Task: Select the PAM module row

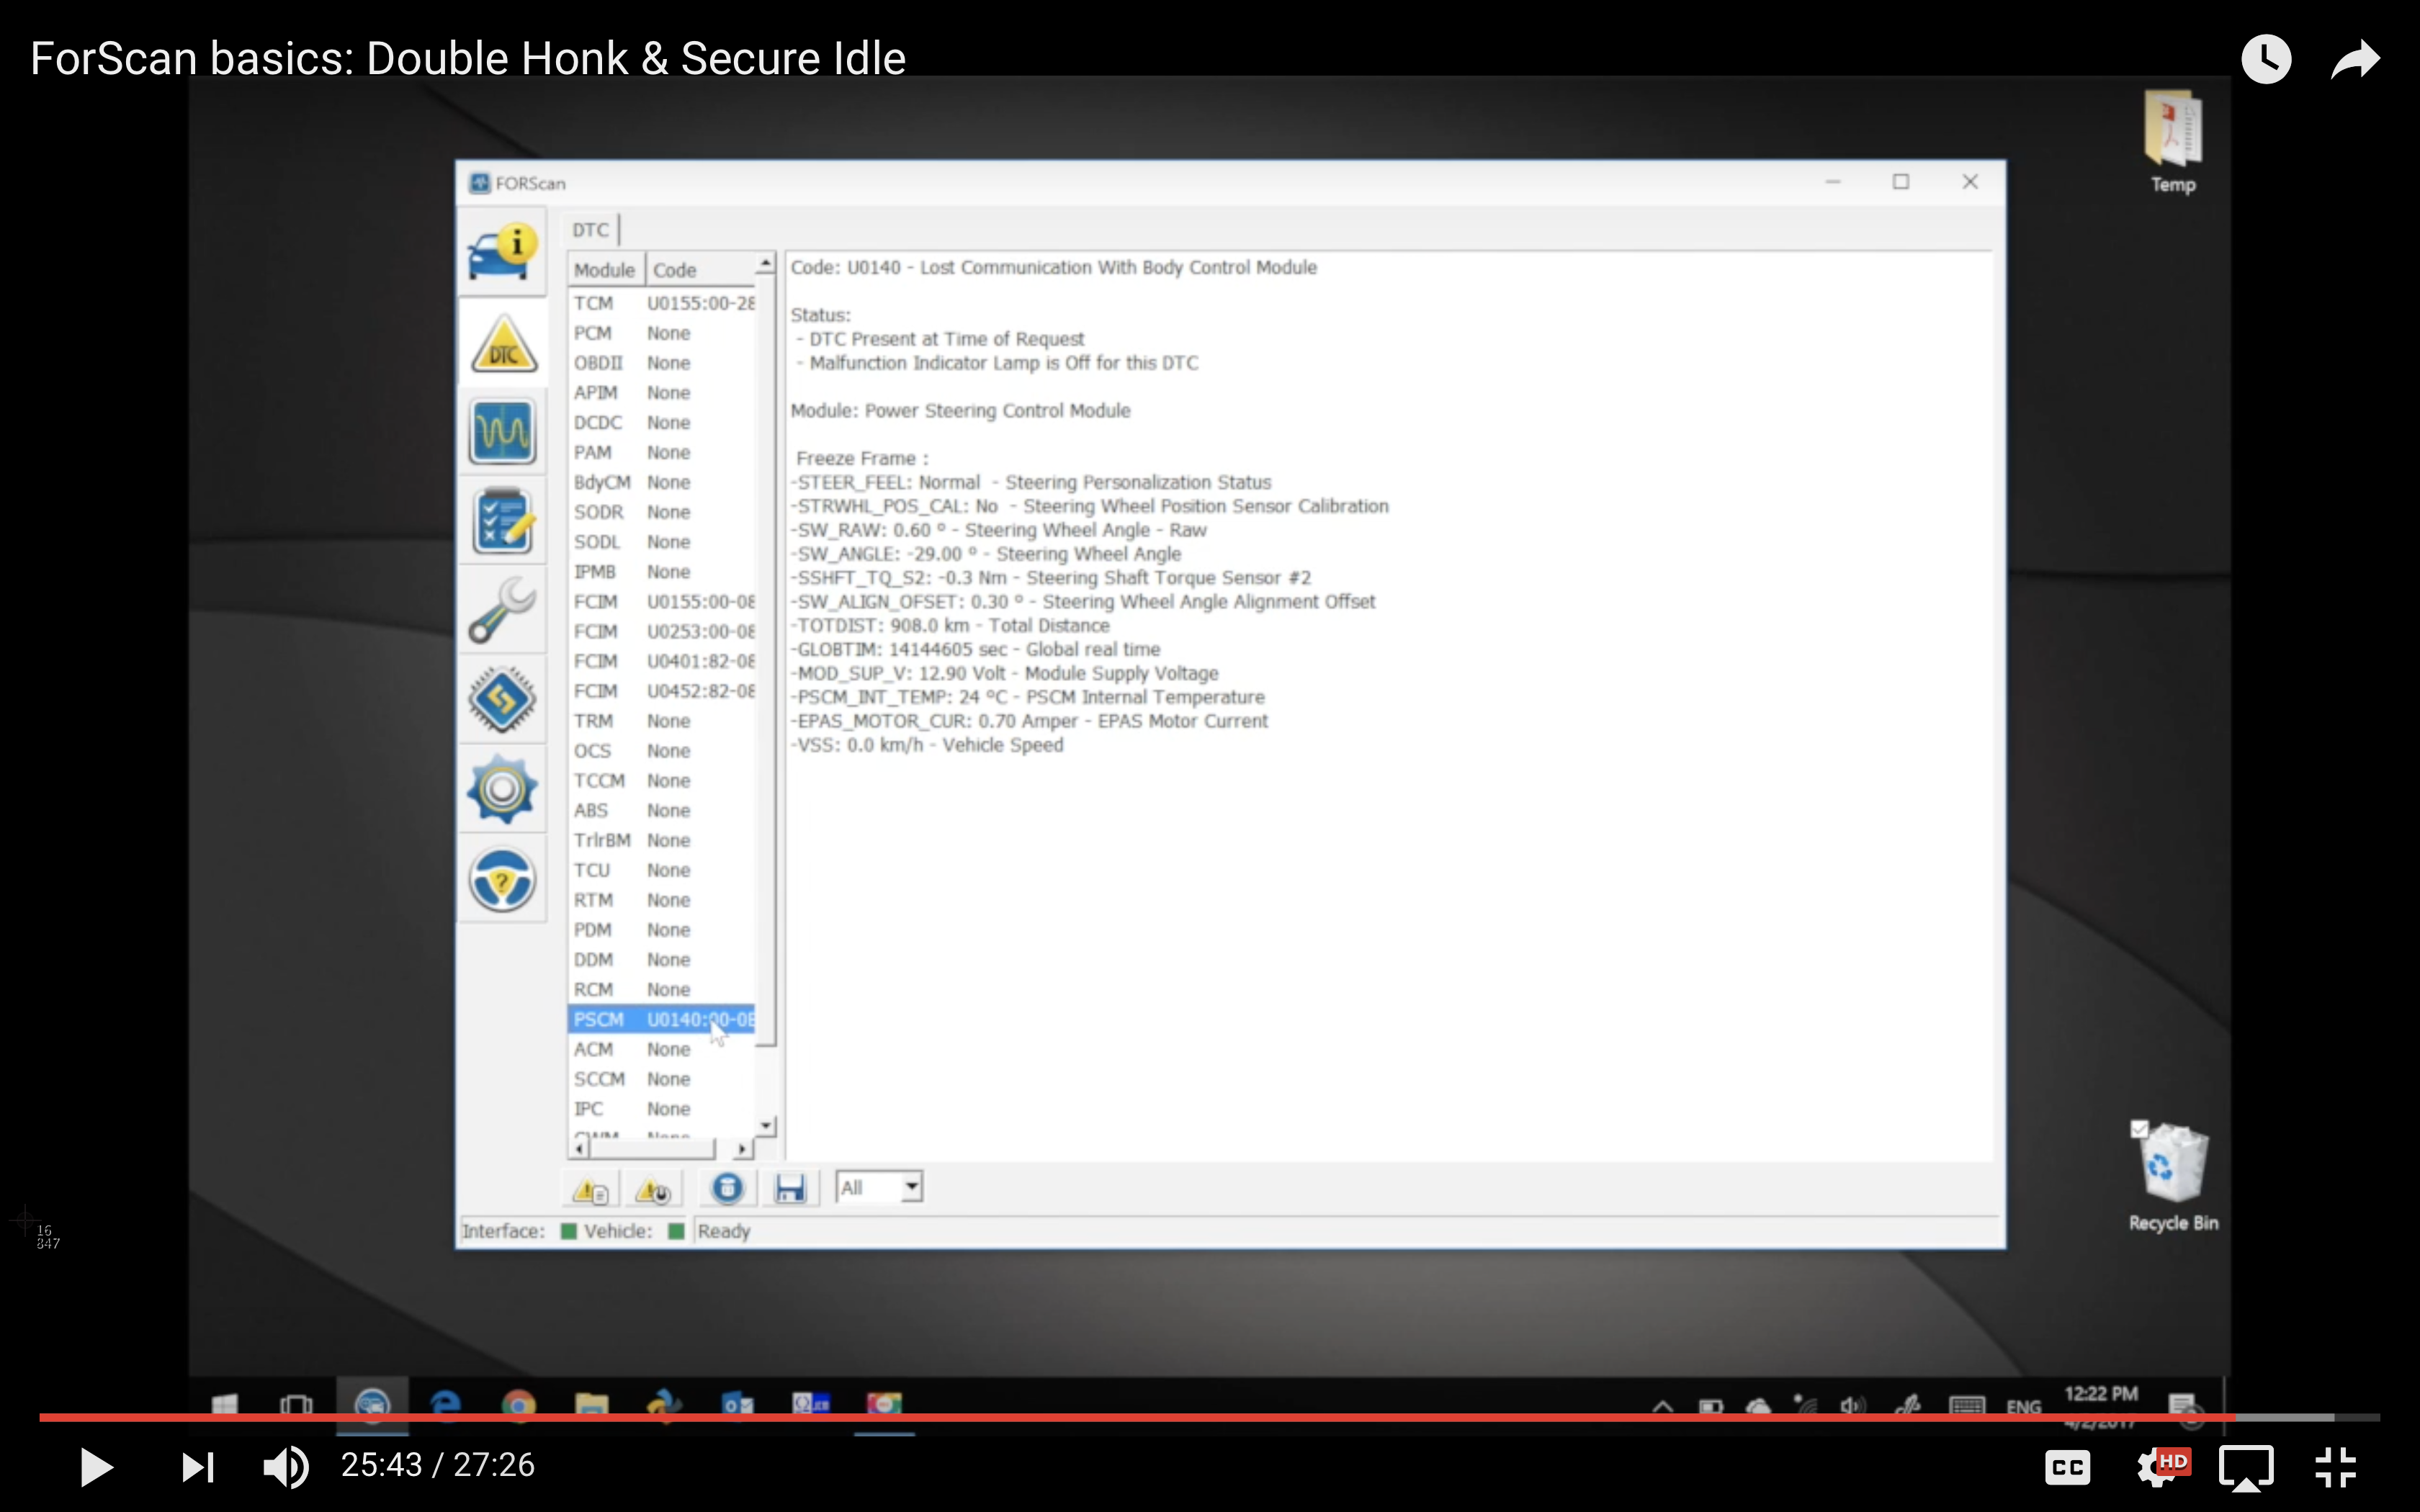Action: click(662, 453)
